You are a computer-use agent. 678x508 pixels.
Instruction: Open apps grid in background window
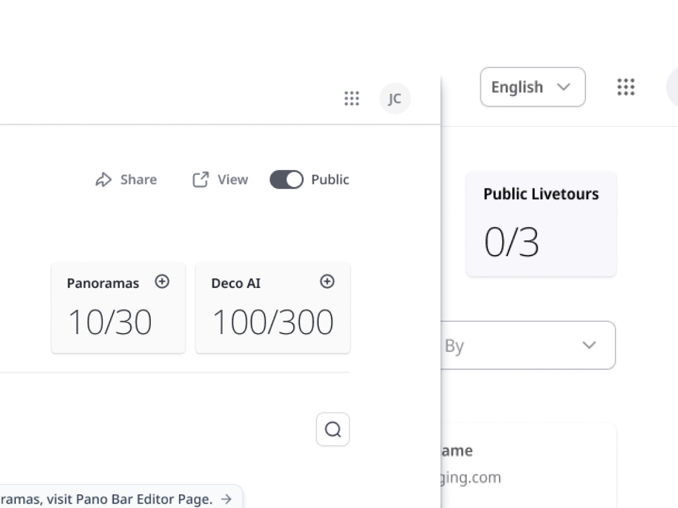coord(626,87)
